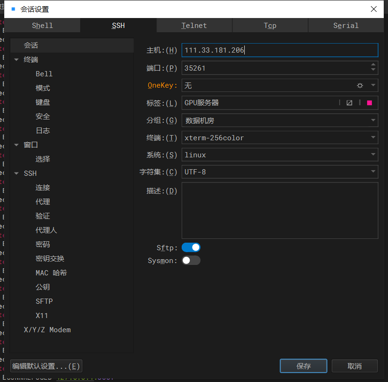Open the 分组 group dropdown
Viewport: 388px width, 382px height.
coord(373,120)
